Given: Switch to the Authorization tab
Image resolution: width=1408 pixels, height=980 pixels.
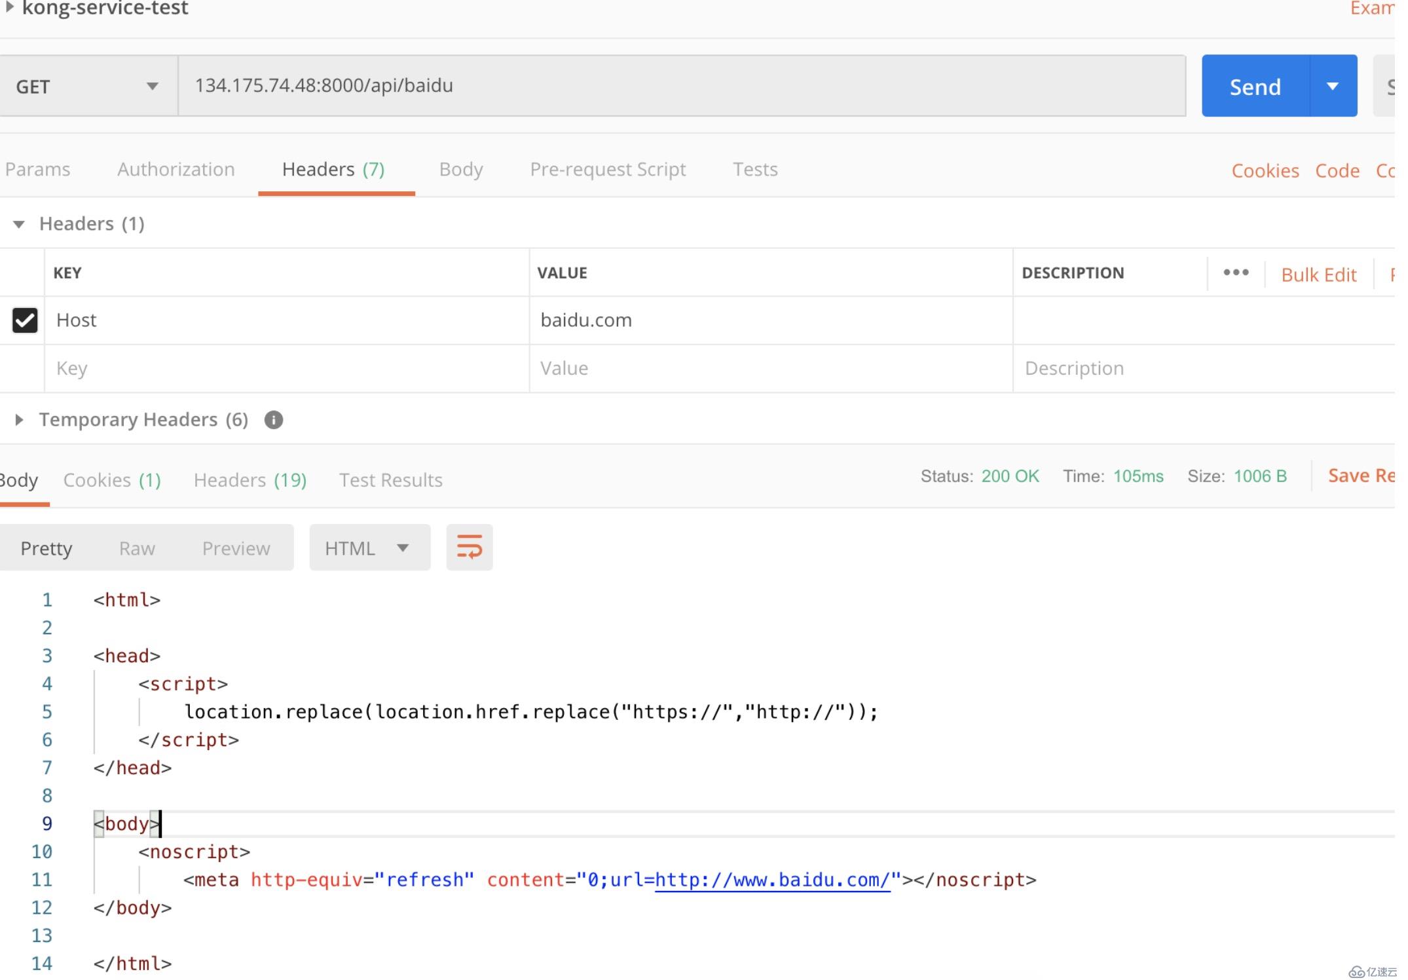Looking at the screenshot, I should (x=176, y=169).
